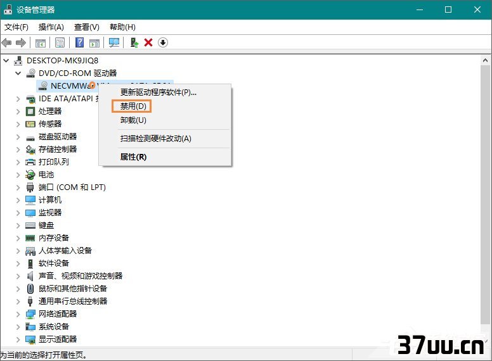
Task: Click the DVD/CD-ROM drive category icon
Action: click(x=30, y=73)
